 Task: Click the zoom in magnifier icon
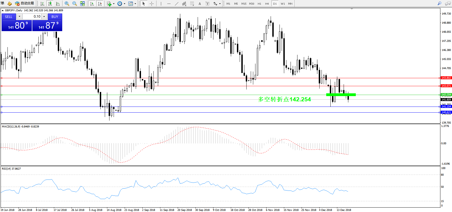click(67, 4)
